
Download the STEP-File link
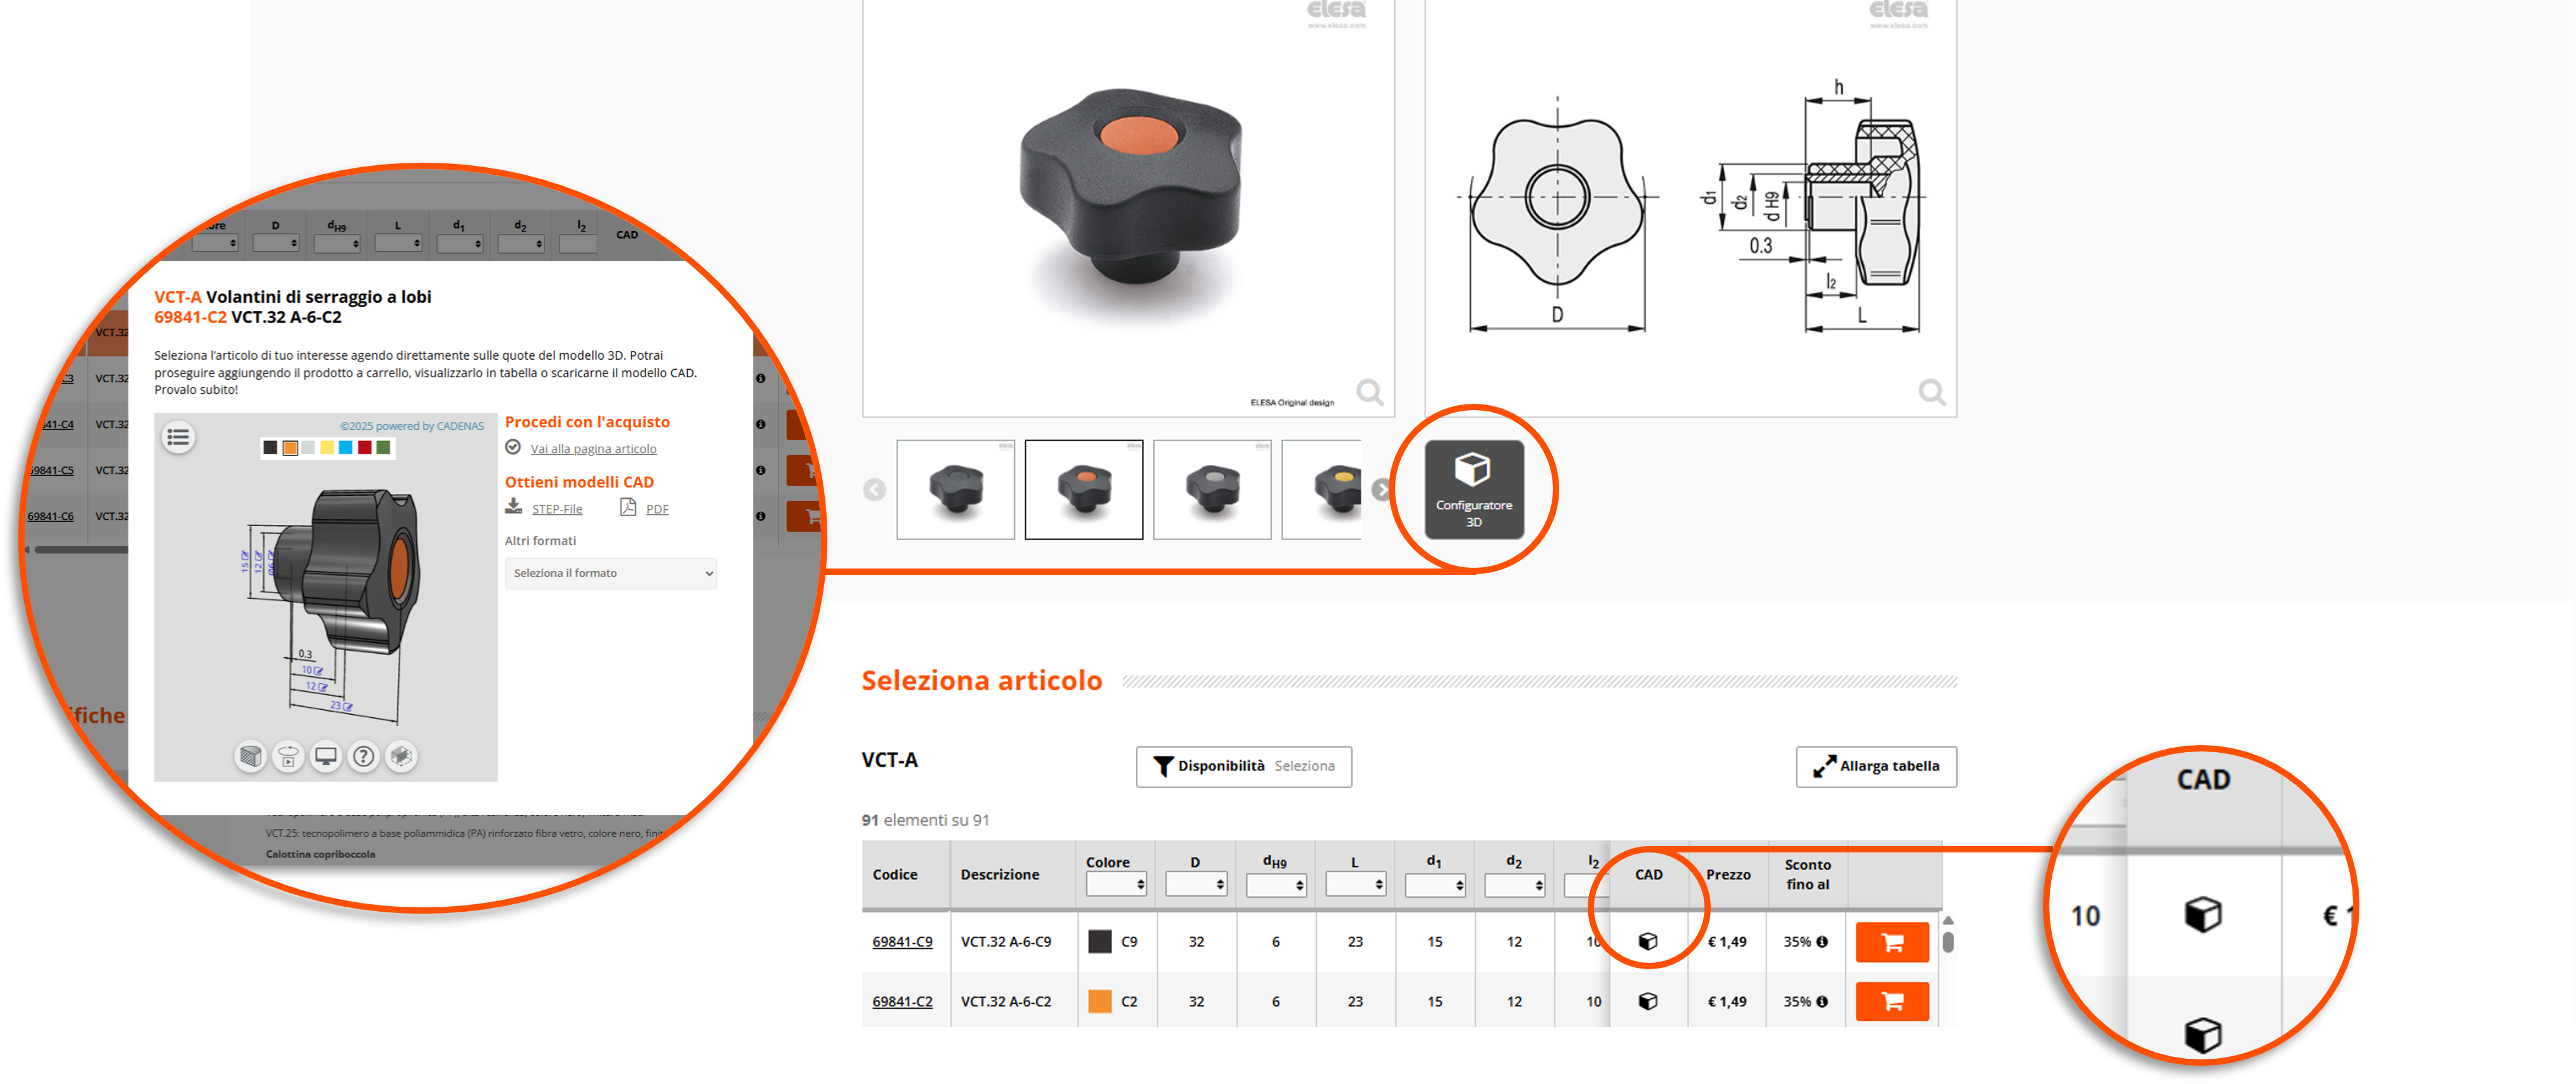coord(557,509)
